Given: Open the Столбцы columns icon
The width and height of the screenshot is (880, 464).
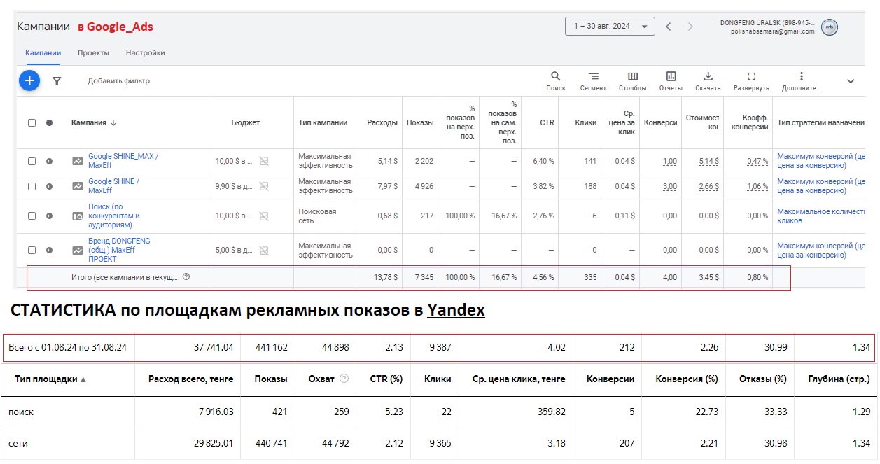Looking at the screenshot, I should tap(633, 78).
